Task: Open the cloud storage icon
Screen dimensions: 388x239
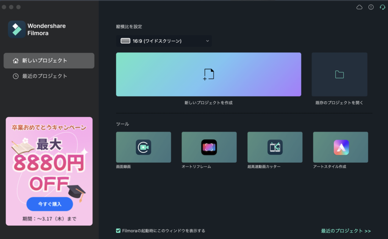Action: 359,7
